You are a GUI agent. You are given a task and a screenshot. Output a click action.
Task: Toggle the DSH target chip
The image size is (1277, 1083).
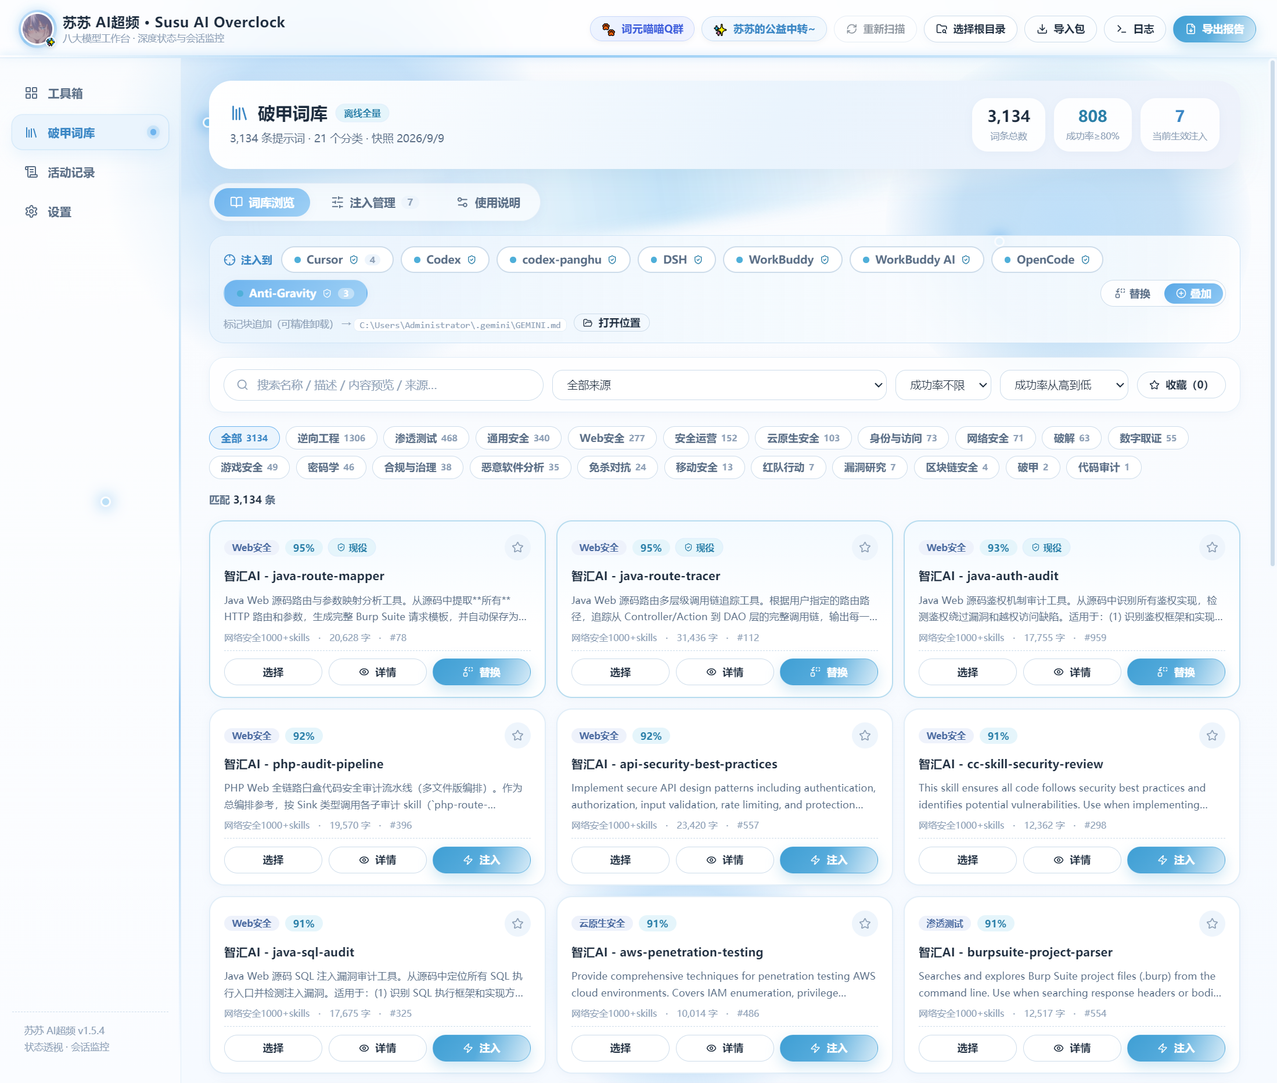pyautogui.click(x=677, y=260)
